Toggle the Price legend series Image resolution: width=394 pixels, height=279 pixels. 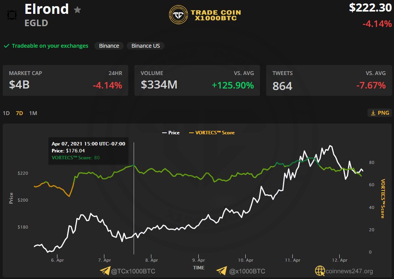pos(171,133)
